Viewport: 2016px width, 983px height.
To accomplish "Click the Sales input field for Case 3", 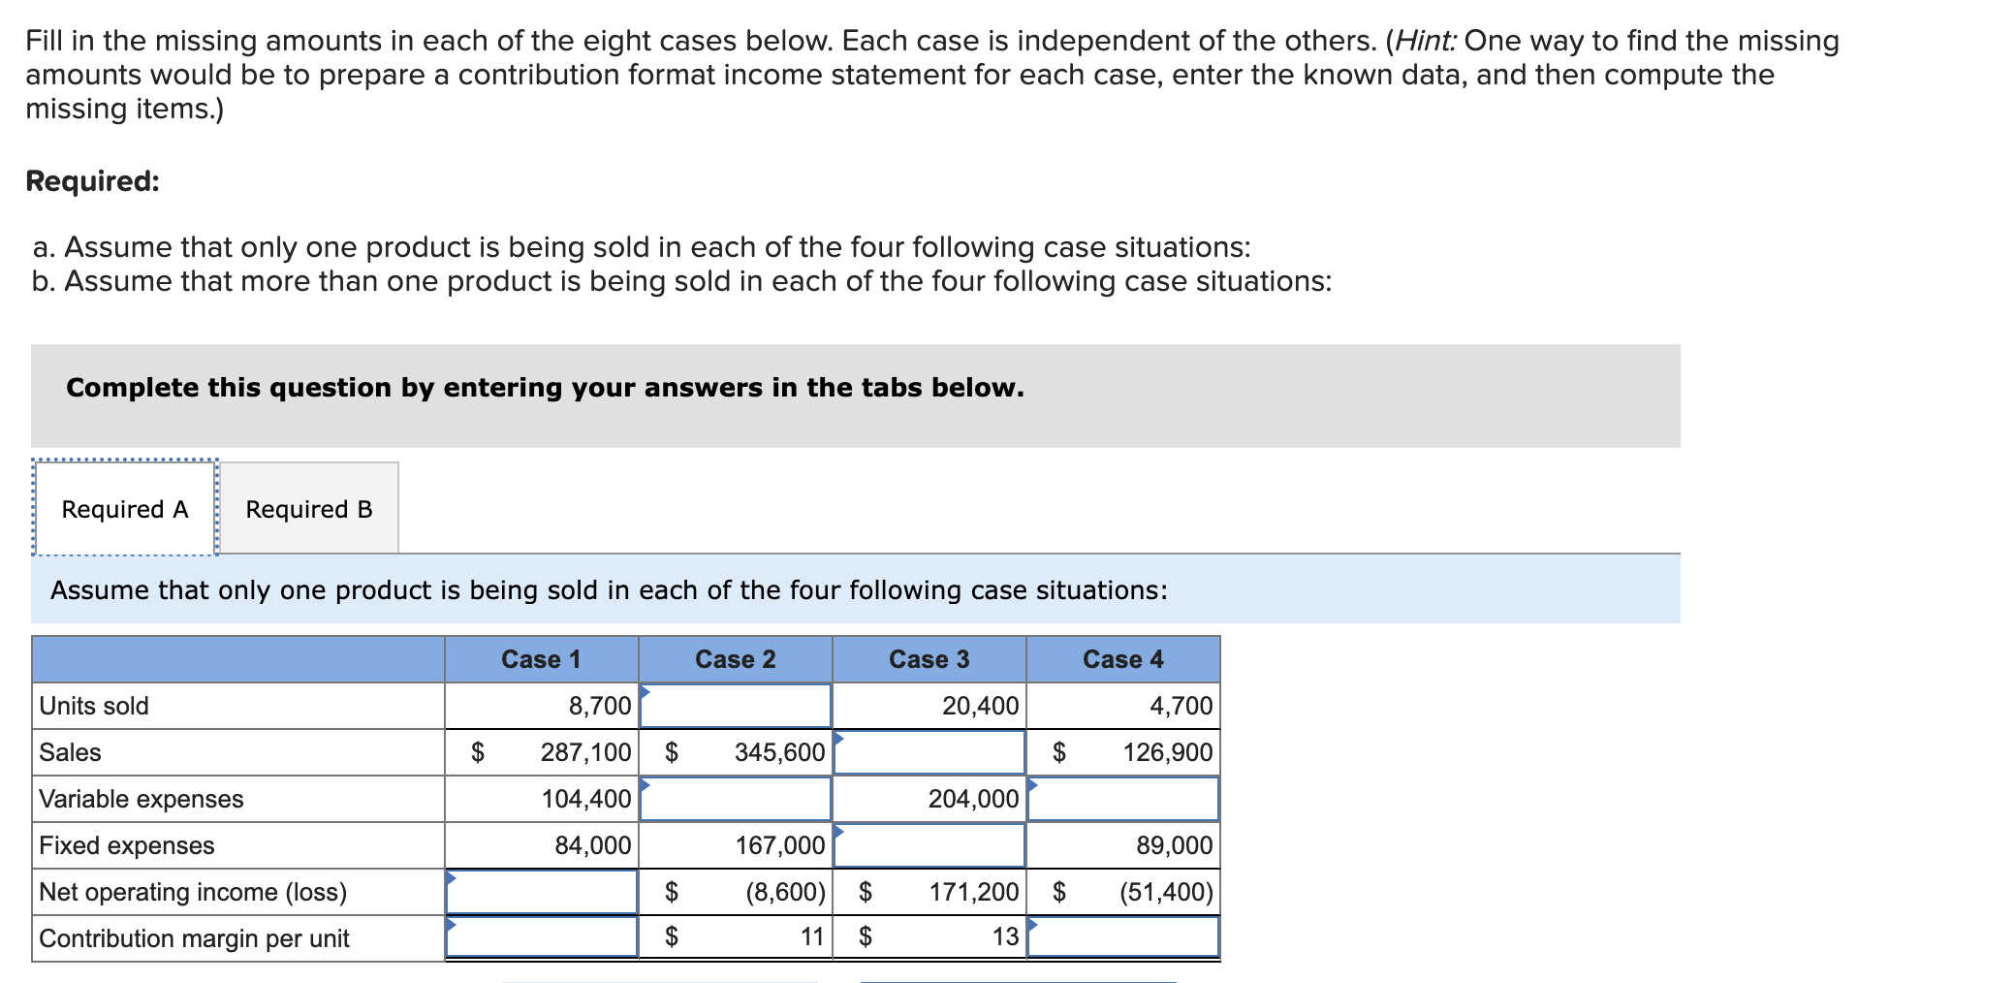I will (x=929, y=751).
